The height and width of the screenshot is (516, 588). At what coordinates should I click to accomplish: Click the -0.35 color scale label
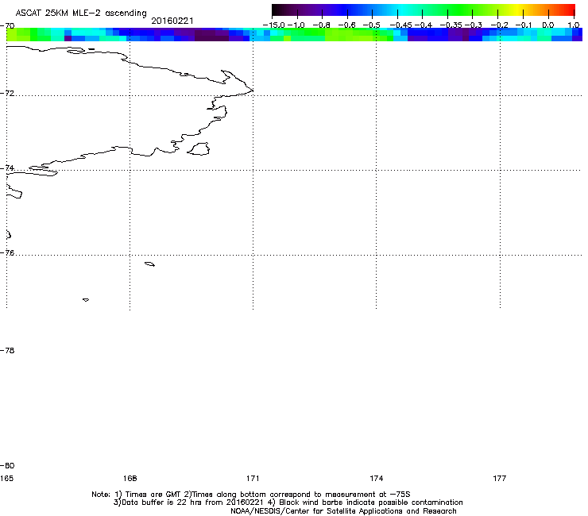[451, 25]
